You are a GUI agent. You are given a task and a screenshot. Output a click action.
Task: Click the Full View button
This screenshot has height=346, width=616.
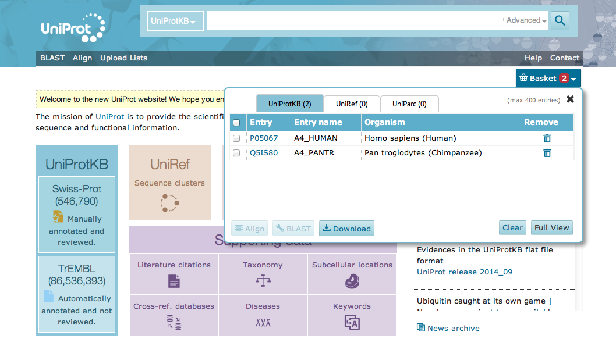(551, 228)
